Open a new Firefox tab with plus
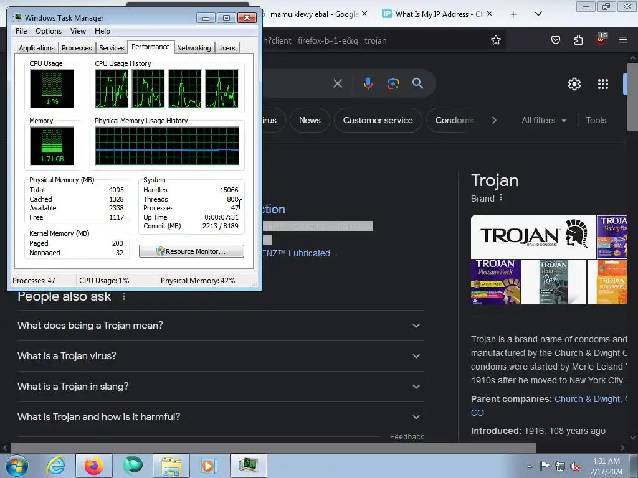Image resolution: width=638 pixels, height=478 pixels. 513,14
